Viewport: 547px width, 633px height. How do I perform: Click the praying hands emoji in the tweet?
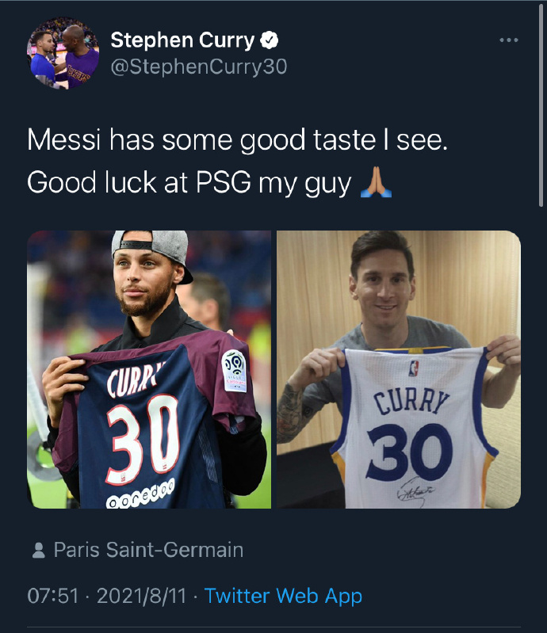(x=376, y=182)
